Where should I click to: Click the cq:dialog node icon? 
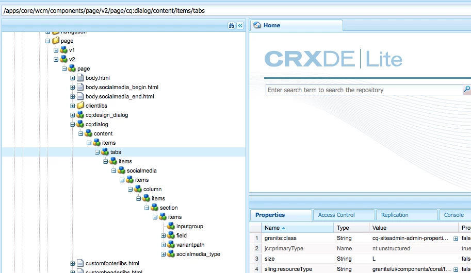pyautogui.click(x=80, y=124)
